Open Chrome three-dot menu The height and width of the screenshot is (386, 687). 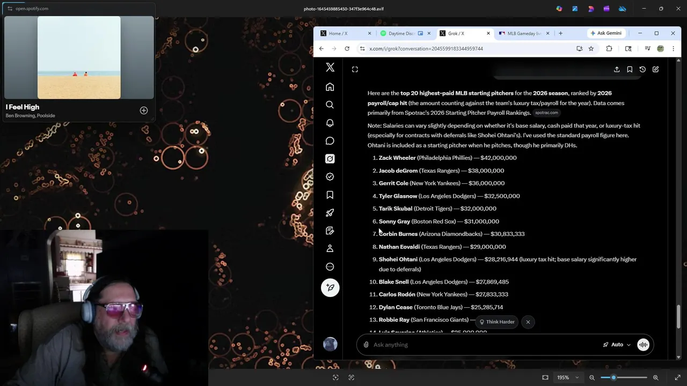click(673, 48)
